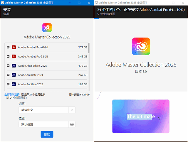
Task: Click the Adobe Acrobat Pro 64-bit icon
Action: point(14,47)
